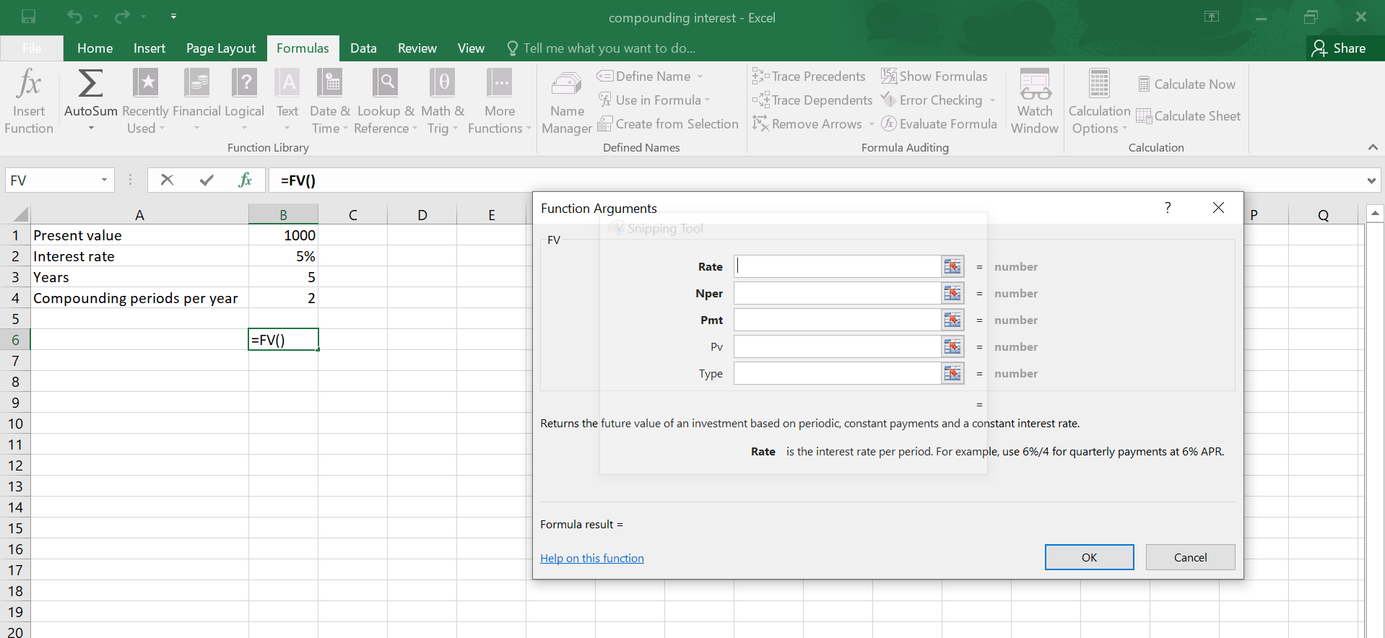Open Help on this function link

pyautogui.click(x=592, y=558)
